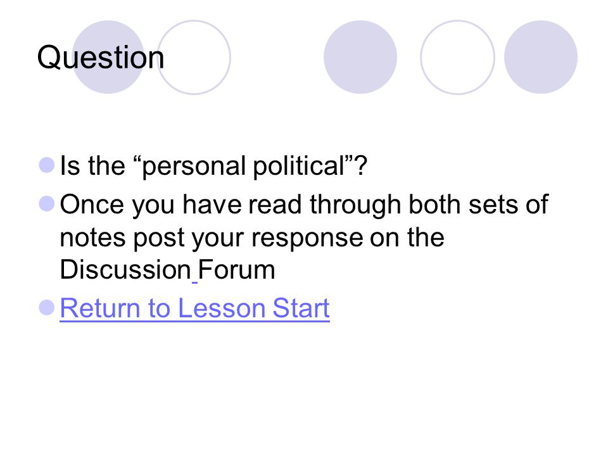
Task: Click the word Discussion in the second bullet
Action: (x=125, y=270)
